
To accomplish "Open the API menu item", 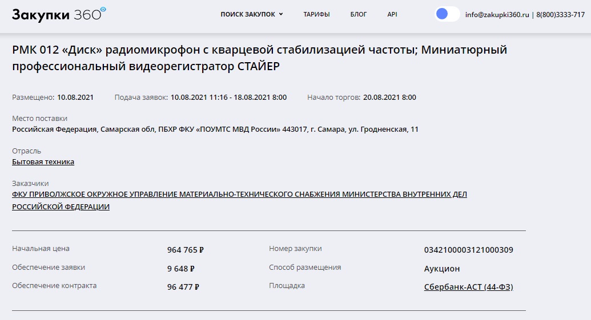I will click(392, 14).
